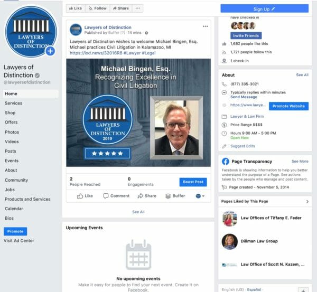This screenshot has width=317, height=292.
Task: Open the lod.news link in the post
Action: 96,53
